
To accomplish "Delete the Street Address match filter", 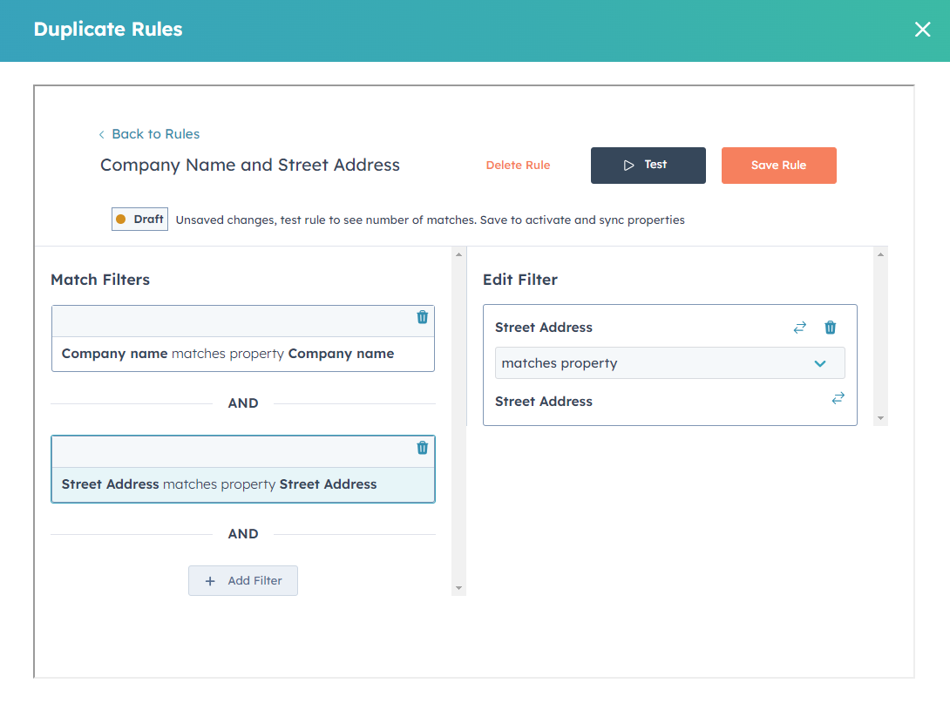I will click(422, 448).
